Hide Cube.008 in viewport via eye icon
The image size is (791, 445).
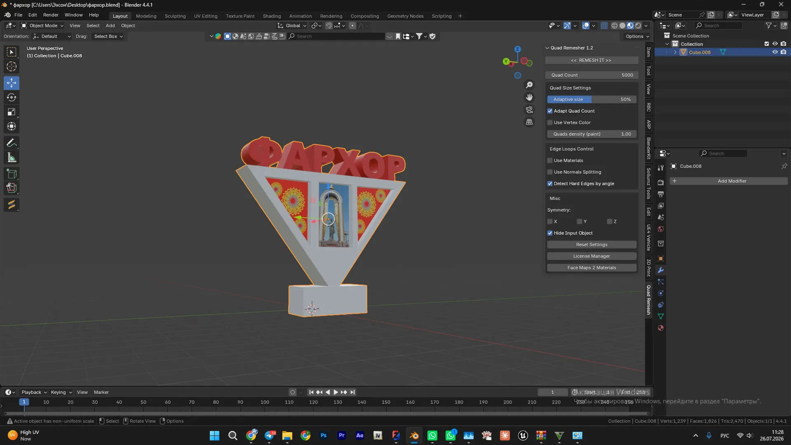[x=775, y=52]
